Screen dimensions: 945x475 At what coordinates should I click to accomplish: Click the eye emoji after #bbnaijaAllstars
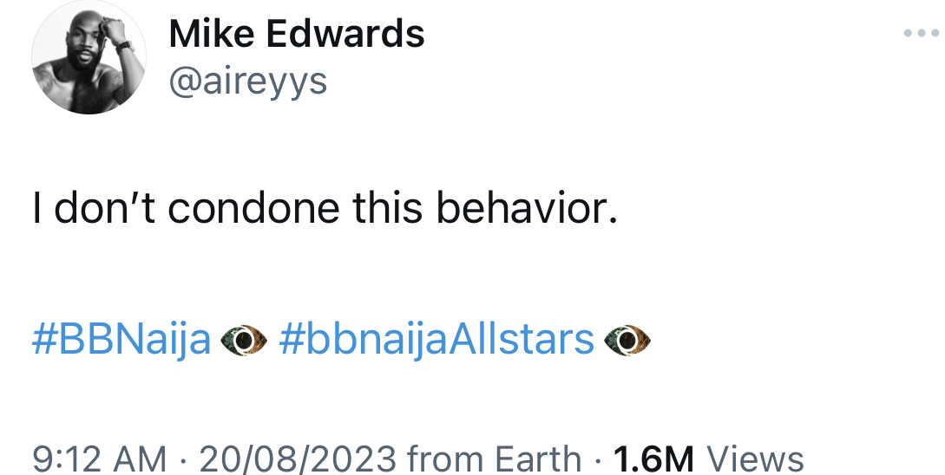pos(627,341)
